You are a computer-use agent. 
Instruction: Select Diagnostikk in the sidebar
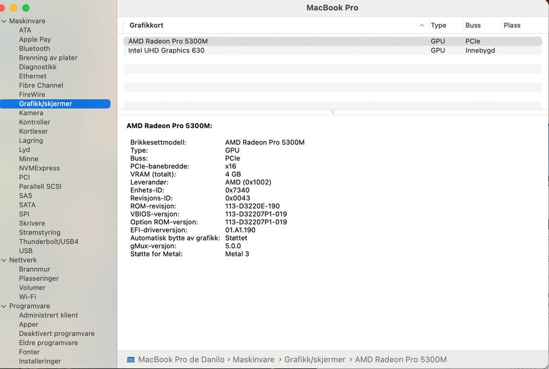click(x=38, y=67)
